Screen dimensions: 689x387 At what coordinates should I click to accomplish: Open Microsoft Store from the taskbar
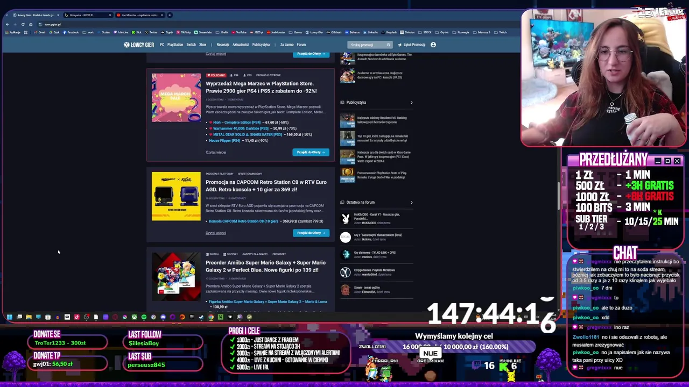pyautogui.click(x=48, y=317)
